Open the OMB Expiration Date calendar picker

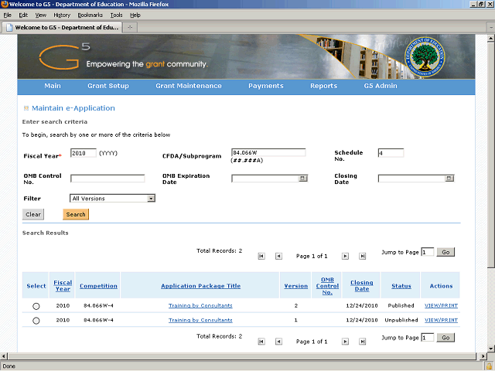[x=302, y=179]
